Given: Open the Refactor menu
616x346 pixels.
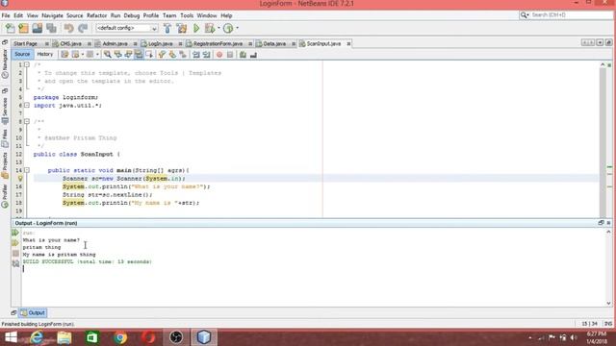Looking at the screenshot, I should 96,15.
